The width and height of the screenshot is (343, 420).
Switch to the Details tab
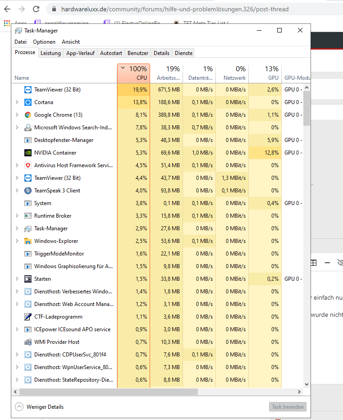[162, 53]
